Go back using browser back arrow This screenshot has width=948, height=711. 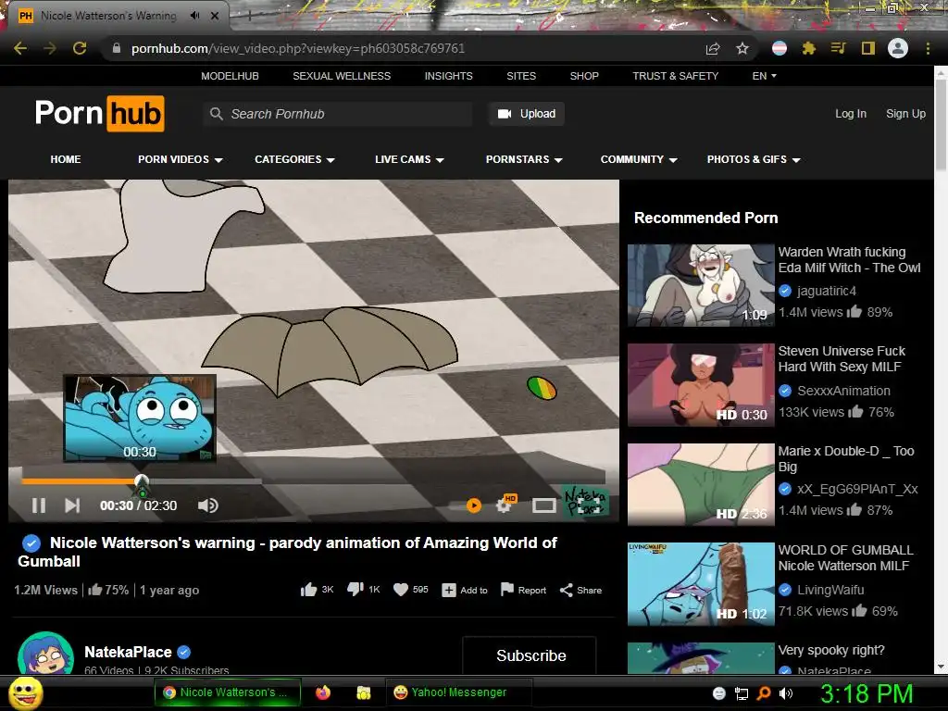click(x=20, y=48)
